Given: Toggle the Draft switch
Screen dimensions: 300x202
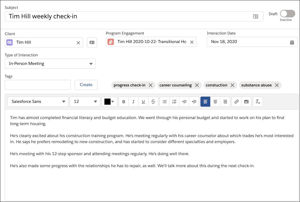Looking at the screenshot, I should tap(287, 14).
